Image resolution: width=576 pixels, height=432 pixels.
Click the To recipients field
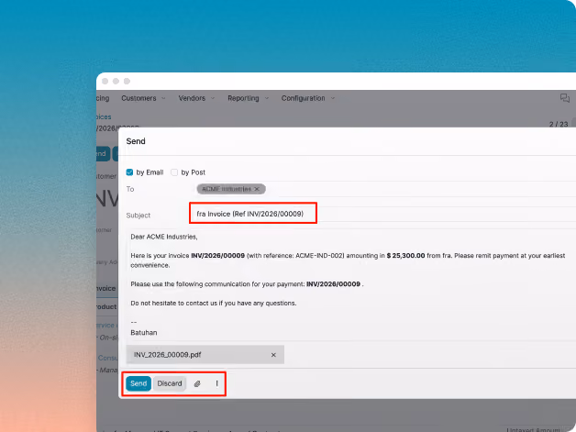click(386, 189)
